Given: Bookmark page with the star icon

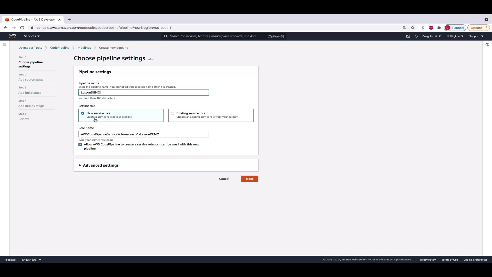Looking at the screenshot, I should point(413,28).
